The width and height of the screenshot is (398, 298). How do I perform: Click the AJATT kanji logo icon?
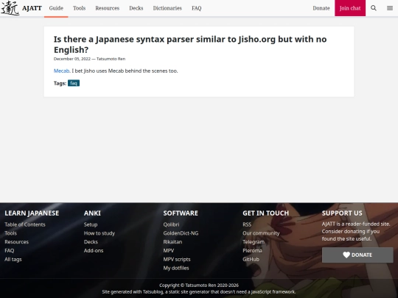tap(10, 8)
